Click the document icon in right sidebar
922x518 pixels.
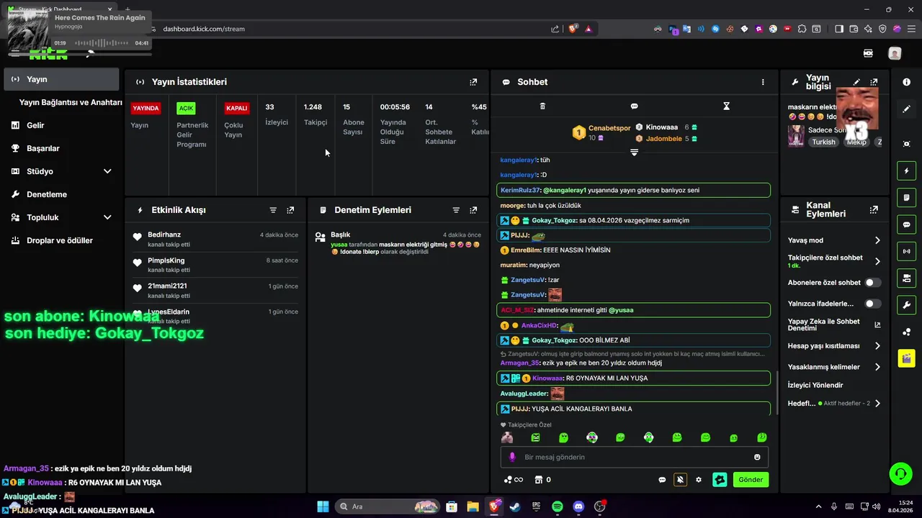[906, 198]
